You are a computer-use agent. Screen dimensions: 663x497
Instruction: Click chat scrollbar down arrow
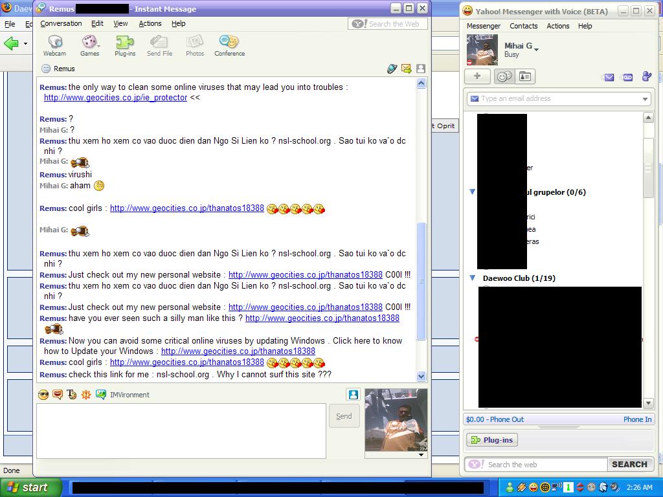(421, 376)
